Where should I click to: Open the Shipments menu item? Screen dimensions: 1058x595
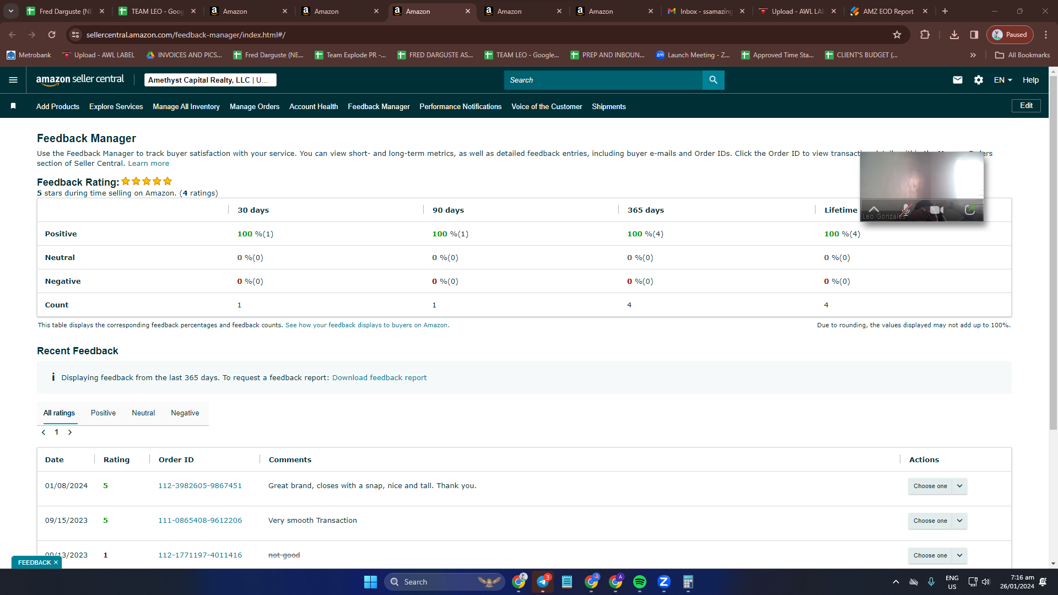(609, 106)
